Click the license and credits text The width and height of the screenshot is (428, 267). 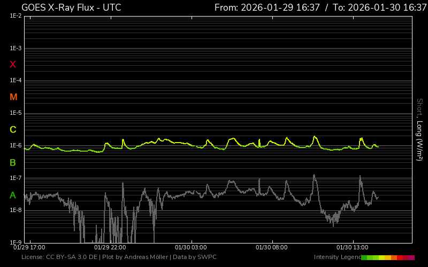[x=119, y=257]
